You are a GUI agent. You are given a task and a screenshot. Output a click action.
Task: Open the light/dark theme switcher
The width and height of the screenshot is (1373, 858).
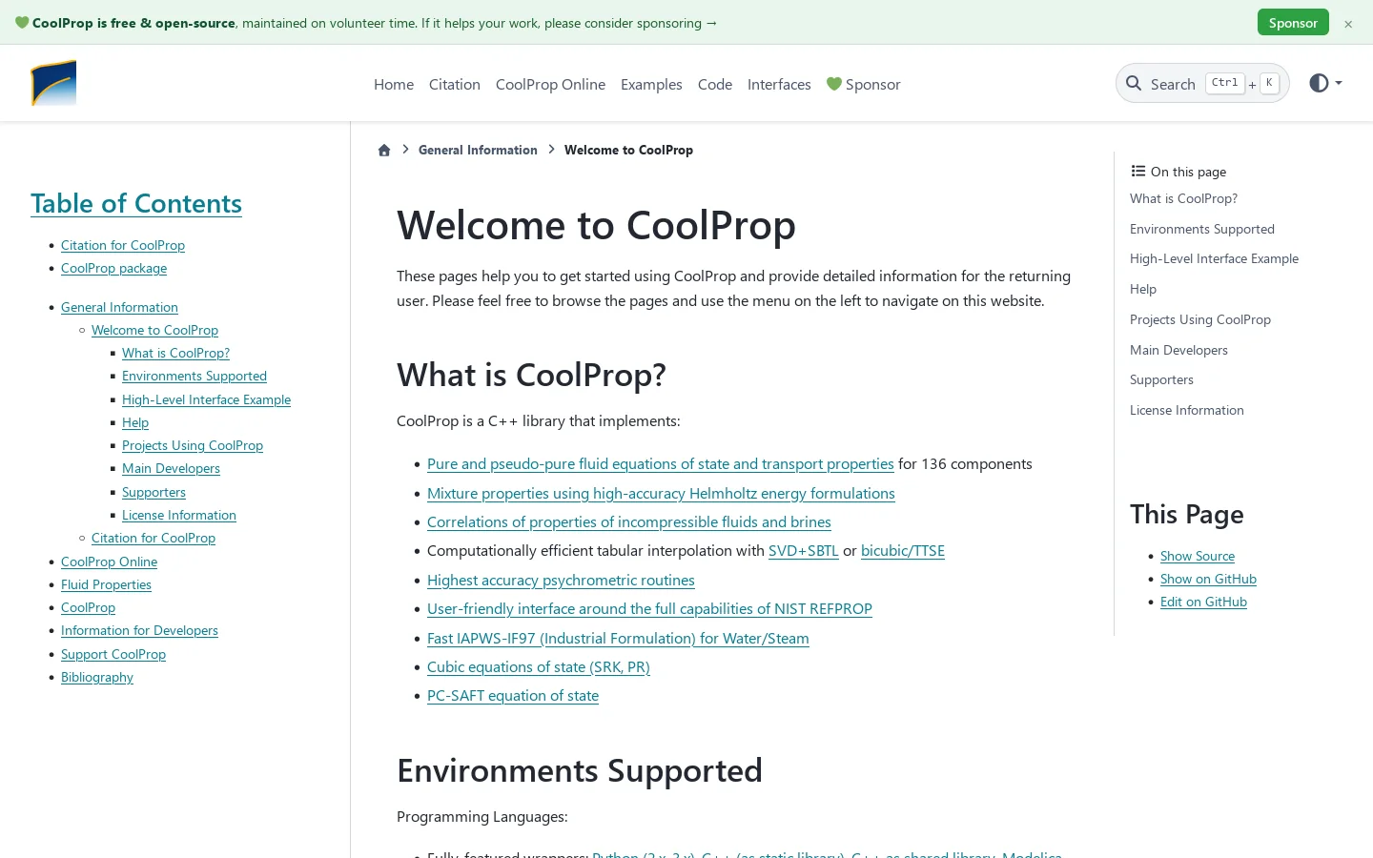[x=1325, y=83]
